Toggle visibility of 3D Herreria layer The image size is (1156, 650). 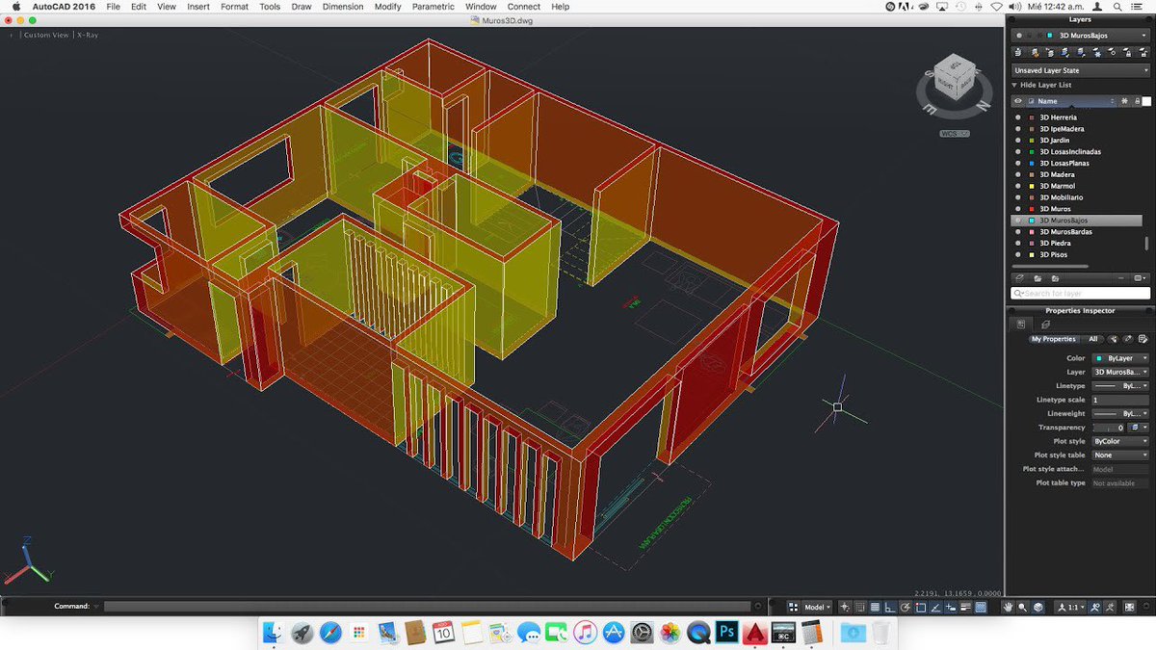coord(1017,117)
